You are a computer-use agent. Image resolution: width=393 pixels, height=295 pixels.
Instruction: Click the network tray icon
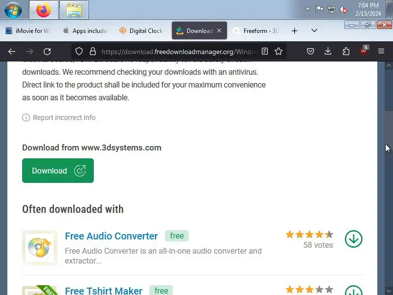pos(331,9)
